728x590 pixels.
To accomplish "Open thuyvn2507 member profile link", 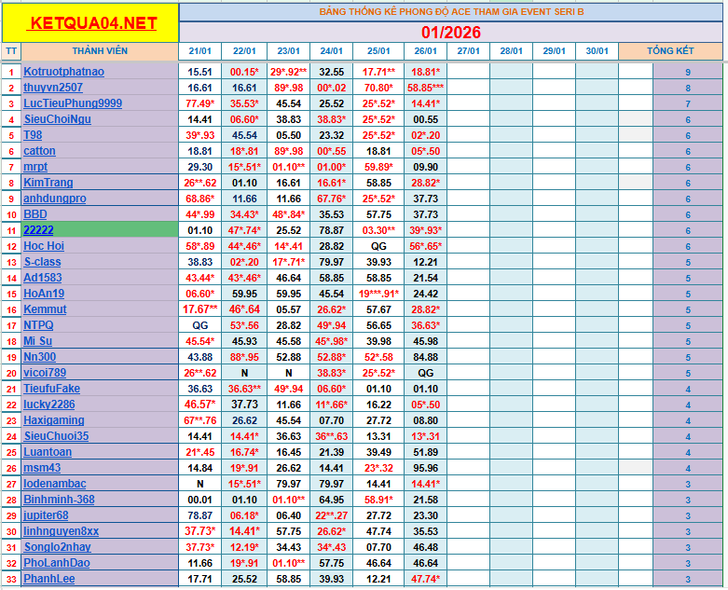I will 53,88.
